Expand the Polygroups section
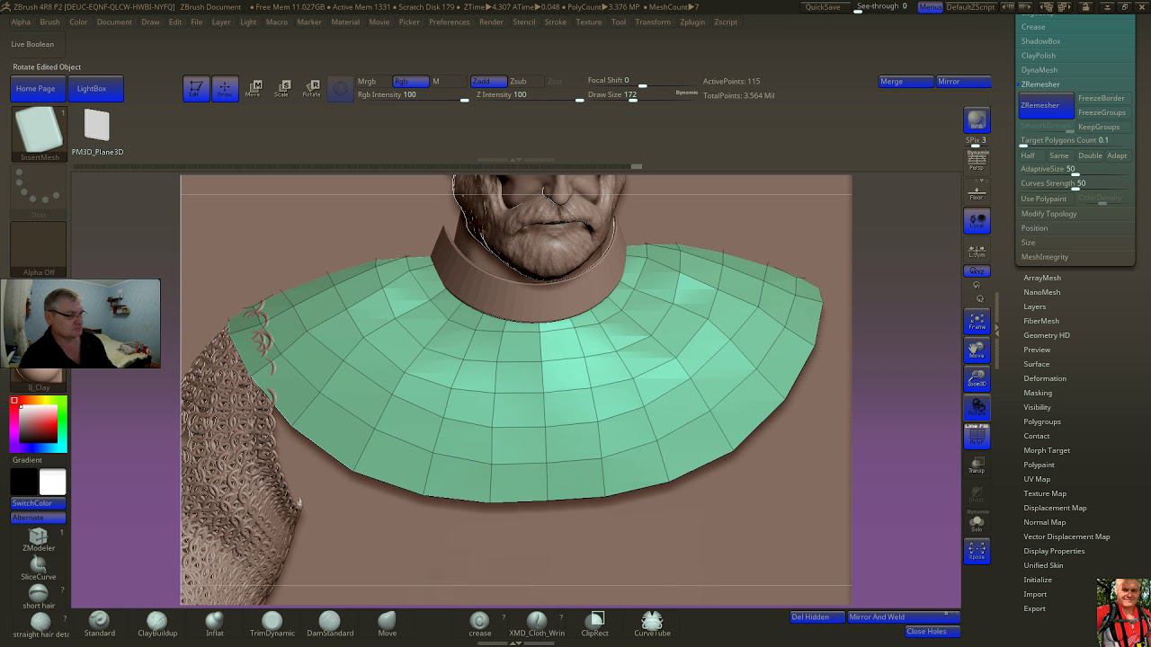This screenshot has width=1151, height=647. pyautogui.click(x=1042, y=421)
